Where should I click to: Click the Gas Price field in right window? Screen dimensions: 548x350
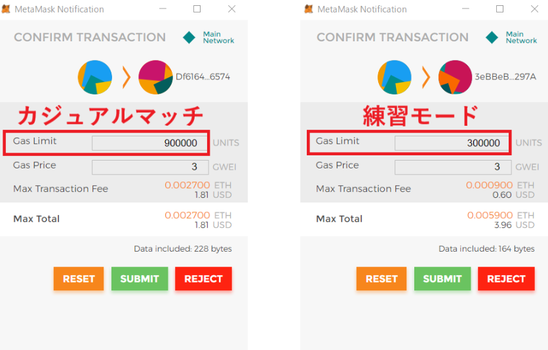coord(453,167)
